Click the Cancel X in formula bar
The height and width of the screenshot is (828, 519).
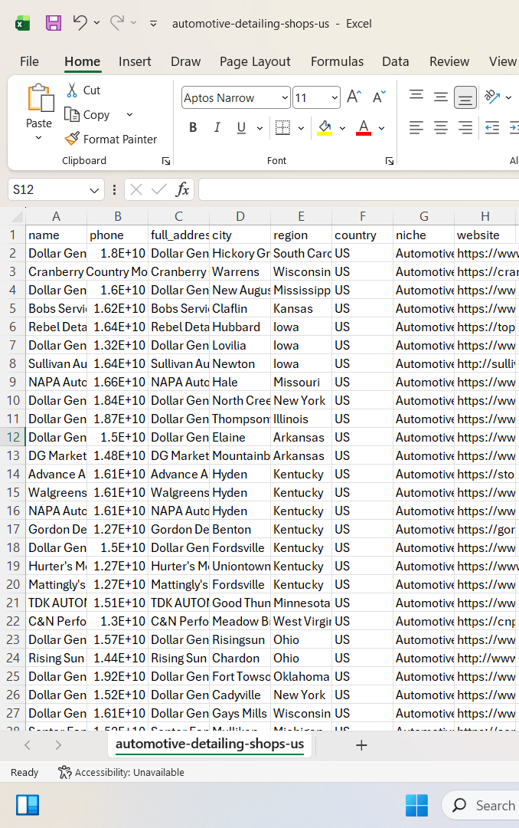point(136,189)
